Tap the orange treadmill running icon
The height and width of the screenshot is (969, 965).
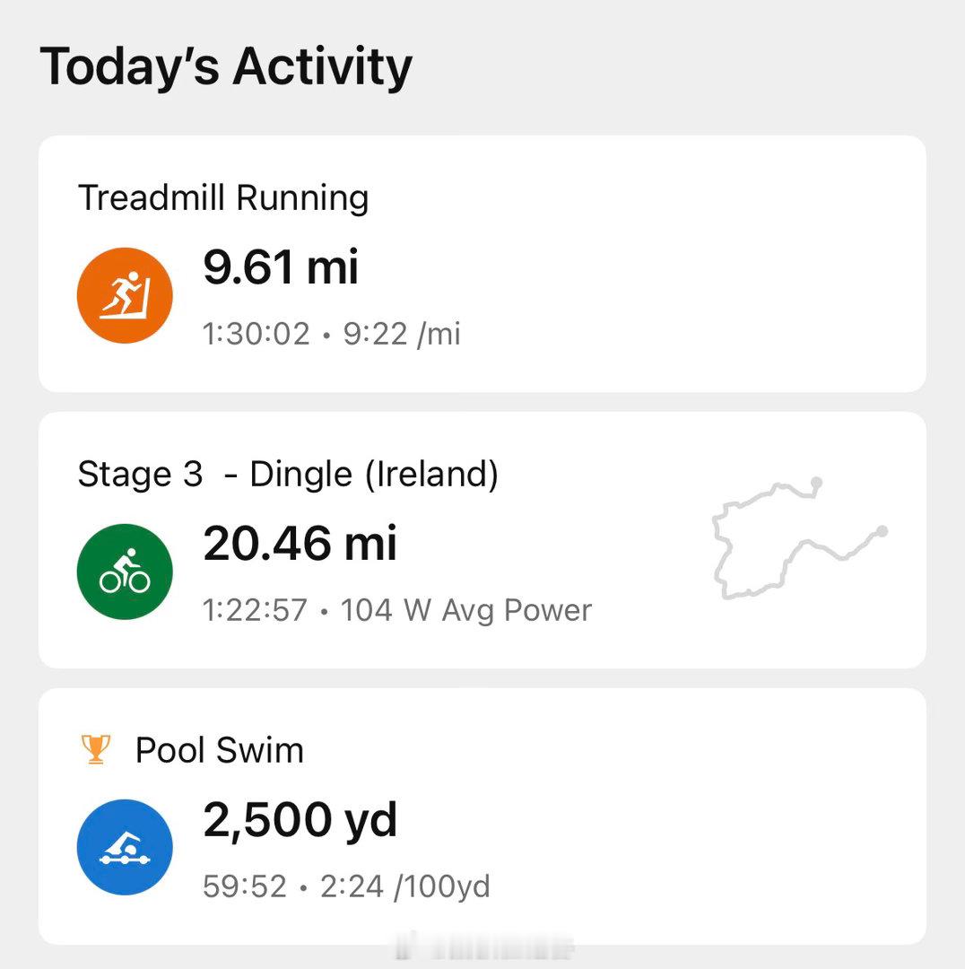pyautogui.click(x=125, y=295)
